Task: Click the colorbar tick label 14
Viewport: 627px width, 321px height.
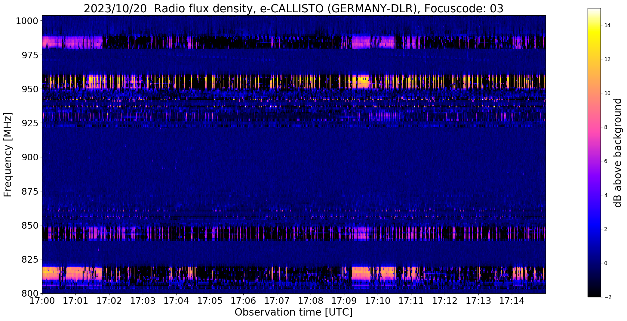Action: click(607, 25)
